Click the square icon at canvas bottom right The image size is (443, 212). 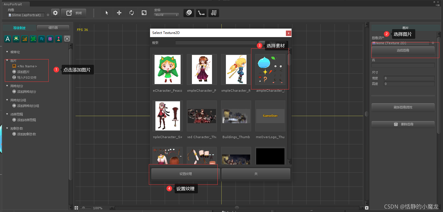(x=367, y=208)
